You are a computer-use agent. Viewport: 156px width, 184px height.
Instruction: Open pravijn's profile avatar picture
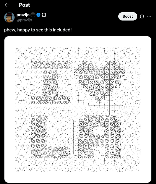pos(9,17)
